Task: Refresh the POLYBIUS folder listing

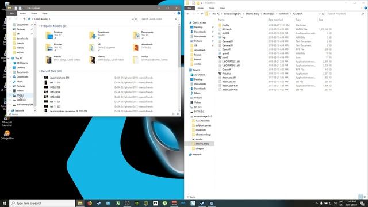Action: [323, 14]
